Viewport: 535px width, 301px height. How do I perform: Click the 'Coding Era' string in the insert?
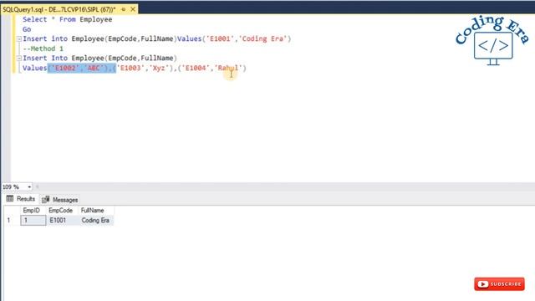[263, 38]
